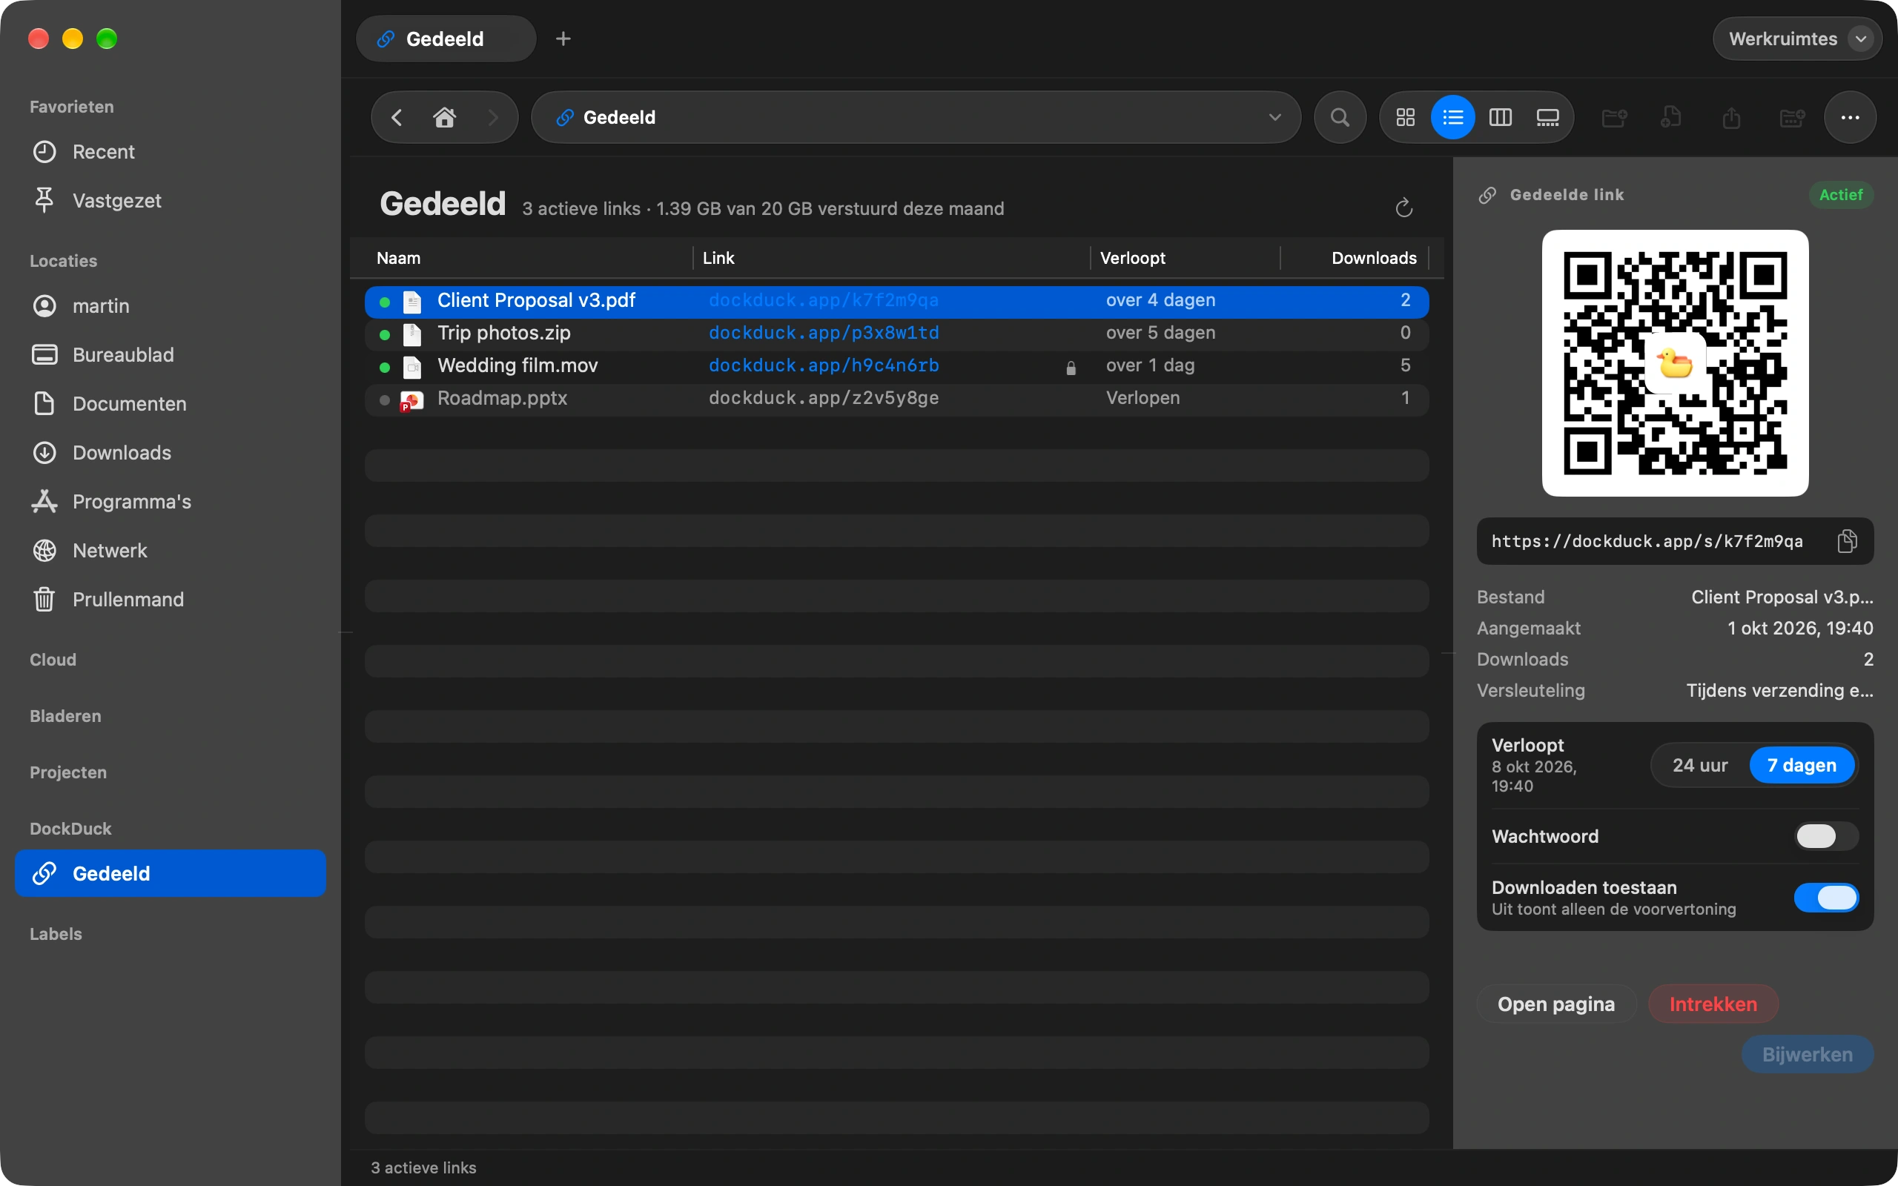Set expiry to 24 uur

click(1699, 766)
